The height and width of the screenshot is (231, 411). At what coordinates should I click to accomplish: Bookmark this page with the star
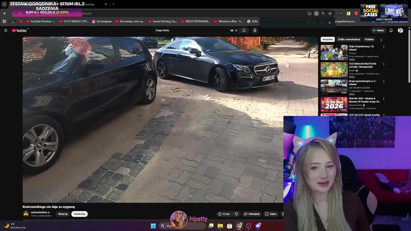click(330, 13)
